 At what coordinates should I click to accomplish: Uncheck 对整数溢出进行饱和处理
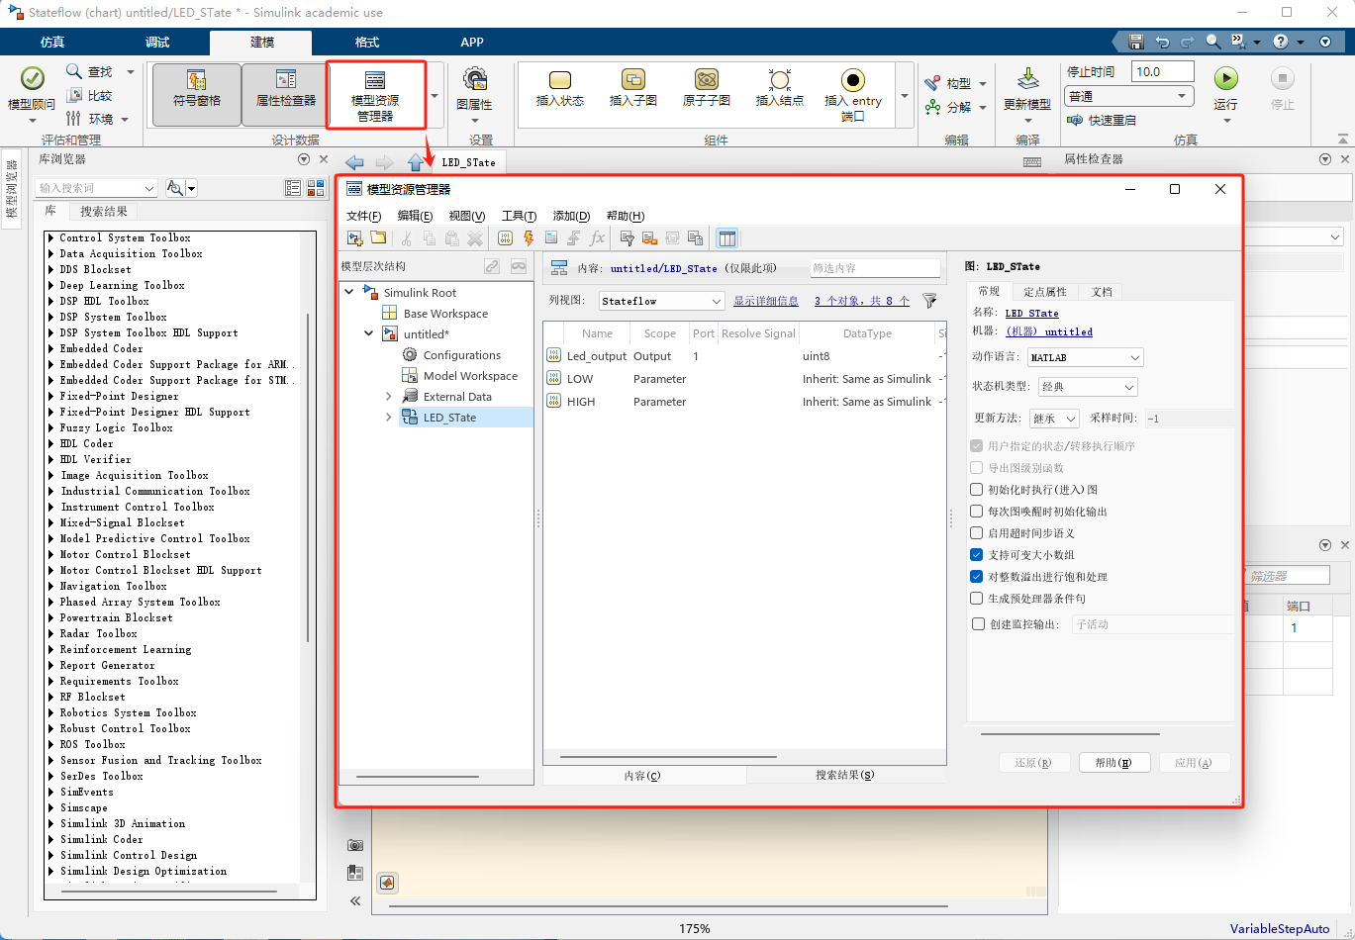(x=977, y=576)
